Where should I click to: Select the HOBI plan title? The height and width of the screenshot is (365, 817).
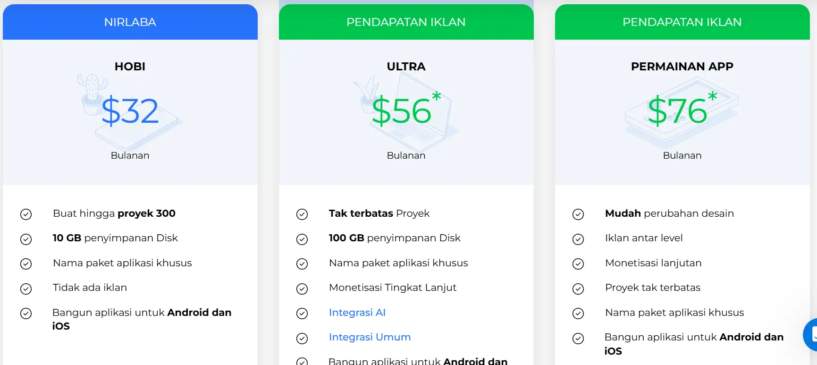point(130,67)
